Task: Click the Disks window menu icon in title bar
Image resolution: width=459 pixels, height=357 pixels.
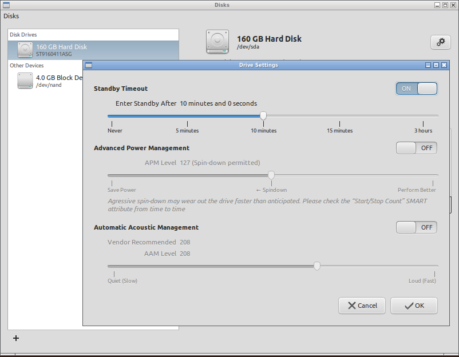Action: coord(6,5)
